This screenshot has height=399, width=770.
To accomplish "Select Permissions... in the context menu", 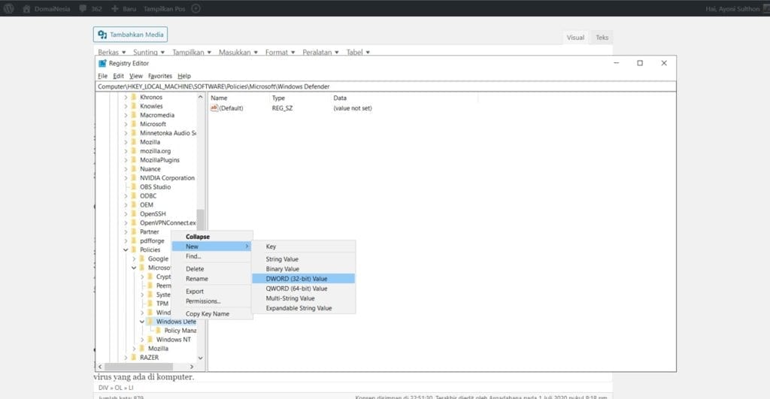I will (x=203, y=301).
